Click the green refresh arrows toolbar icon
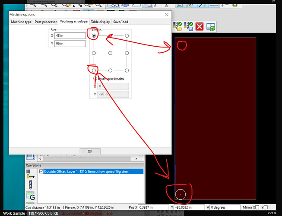The width and height of the screenshot is (282, 216). tap(211, 27)
